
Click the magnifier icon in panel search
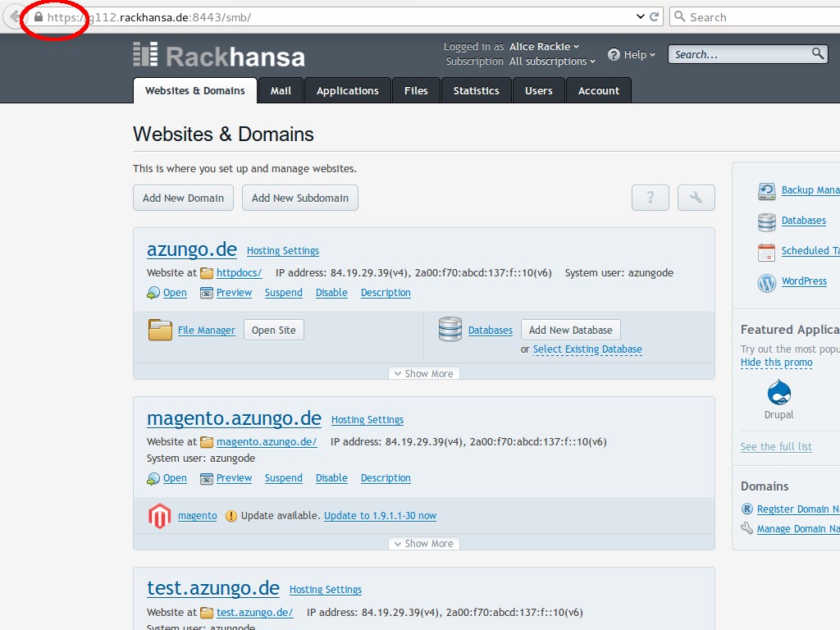click(x=818, y=53)
